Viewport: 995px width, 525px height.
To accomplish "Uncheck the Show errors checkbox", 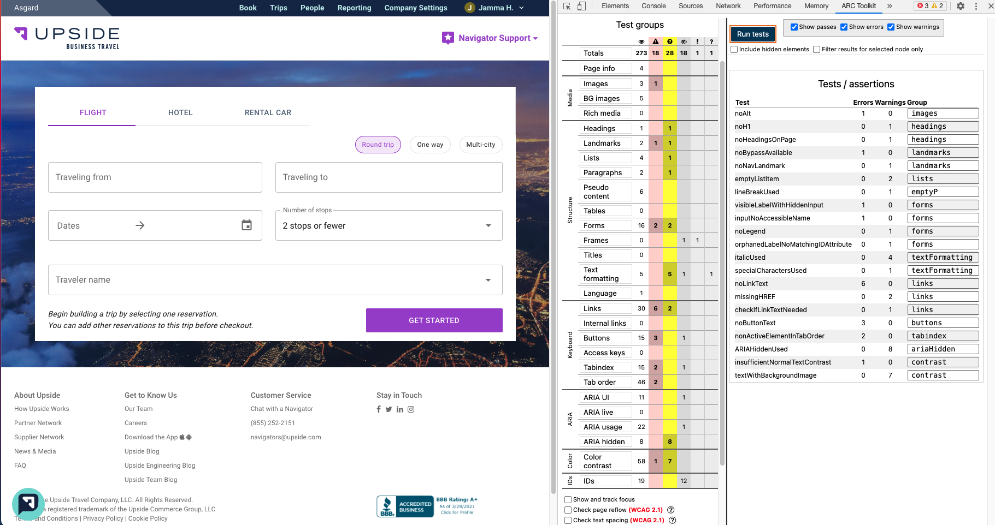I will 844,27.
